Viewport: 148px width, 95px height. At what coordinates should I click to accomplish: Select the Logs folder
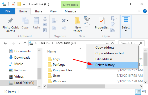click(x=56, y=59)
